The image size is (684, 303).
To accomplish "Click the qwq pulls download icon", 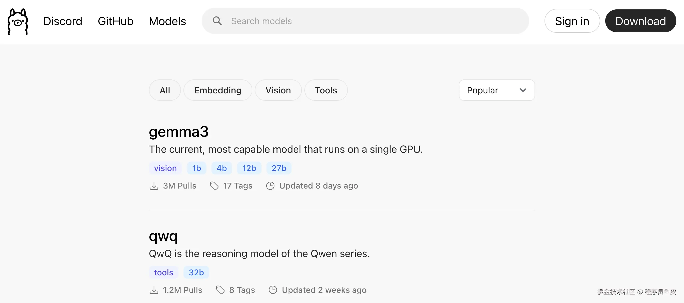I will (154, 290).
